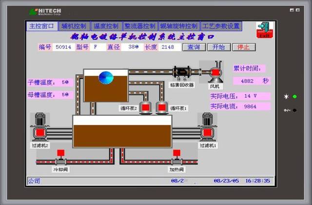Screen dimensions: 312x205
Task: Toggle the 循环泵1 pump
Action: coord(162,107)
